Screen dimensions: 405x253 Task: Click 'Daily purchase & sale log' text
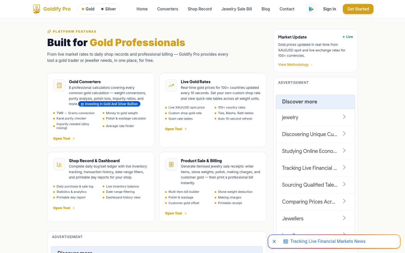click(75, 186)
